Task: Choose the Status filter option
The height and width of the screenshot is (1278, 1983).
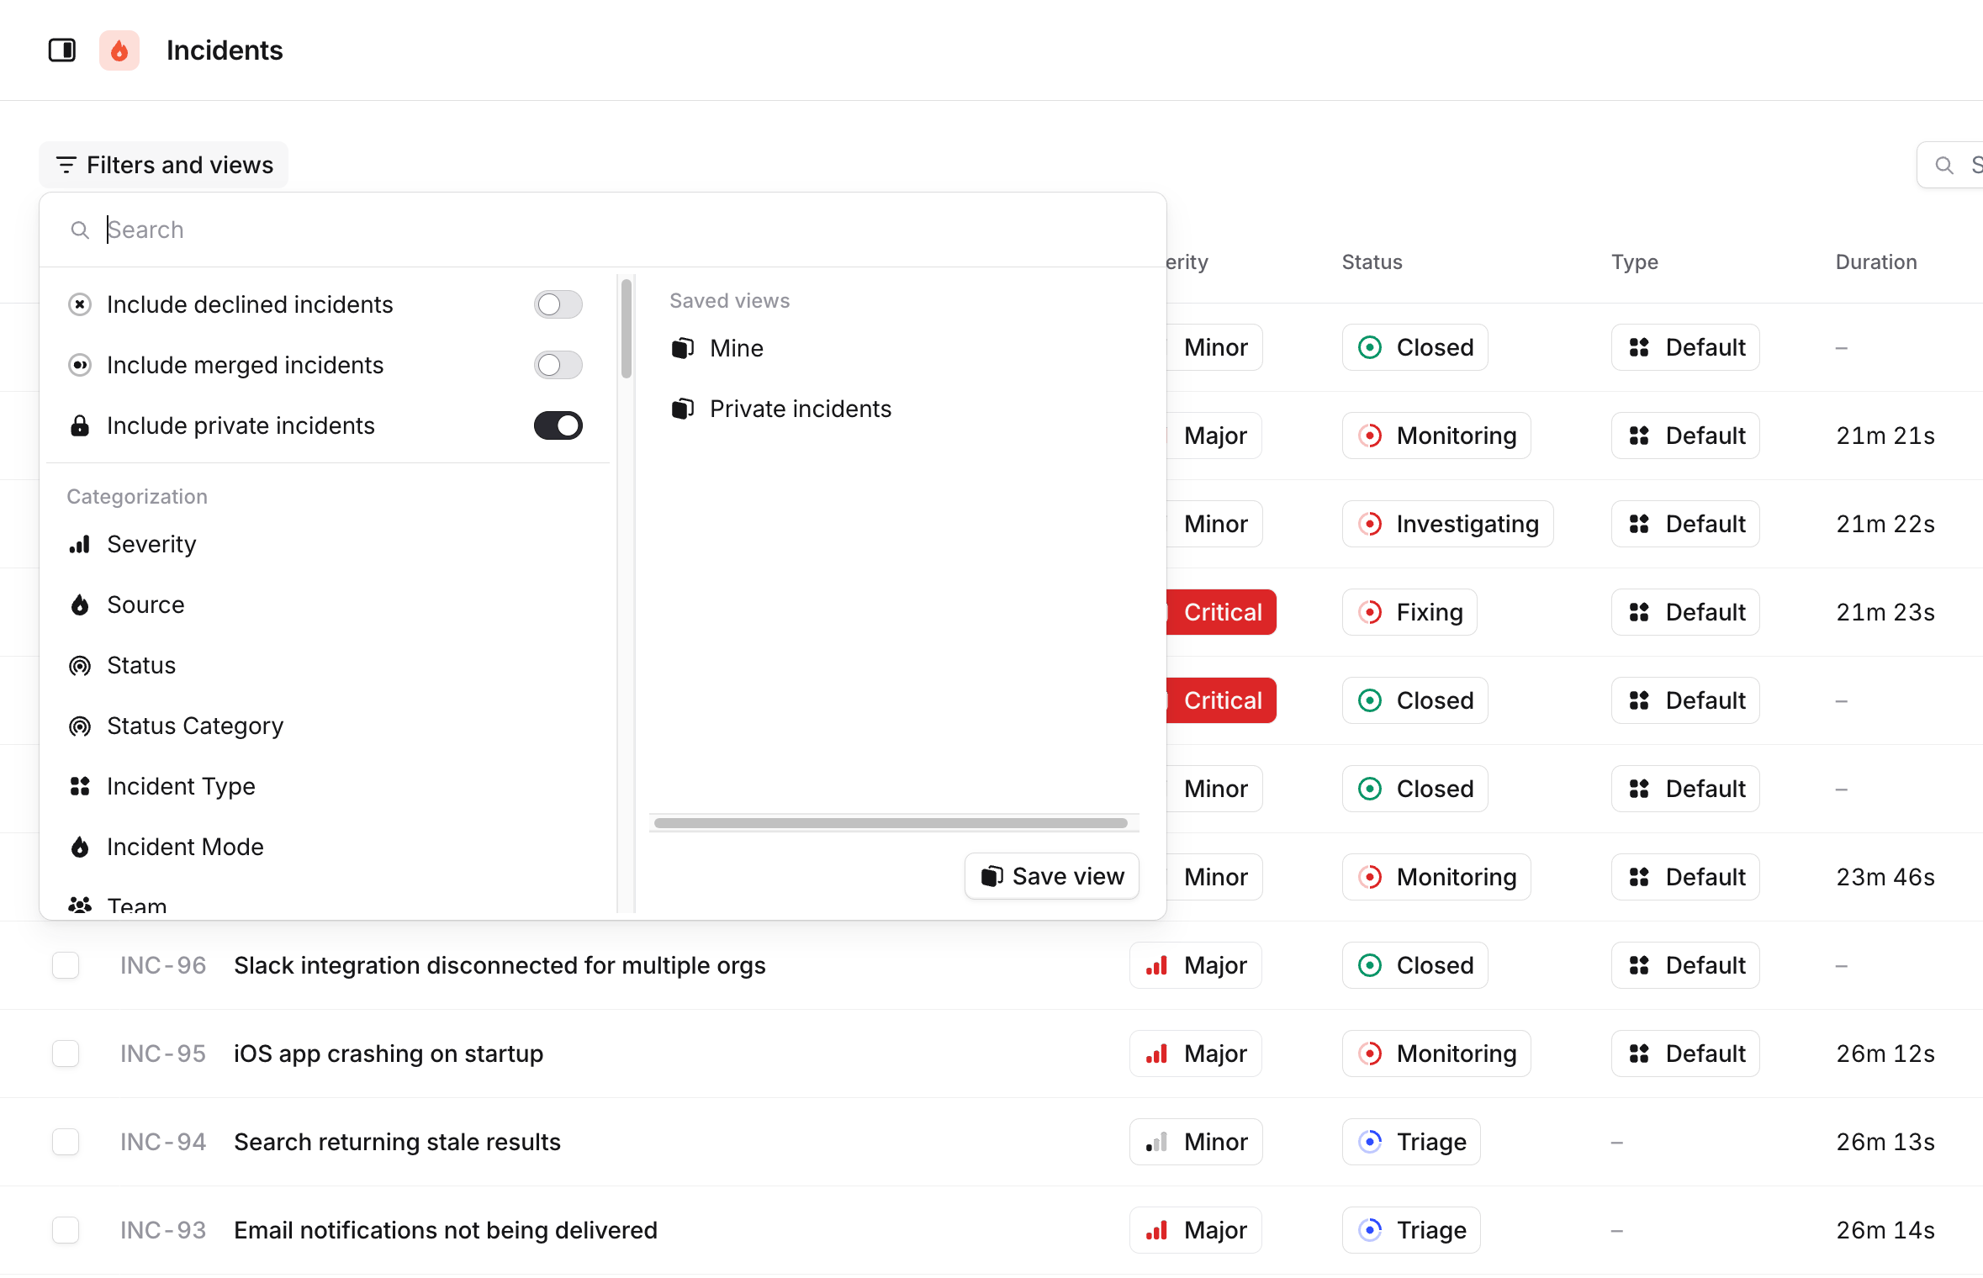Action: [328, 665]
